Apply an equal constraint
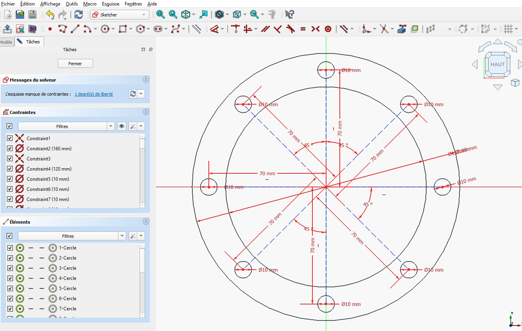The height and width of the screenshot is (331, 522). (302, 29)
